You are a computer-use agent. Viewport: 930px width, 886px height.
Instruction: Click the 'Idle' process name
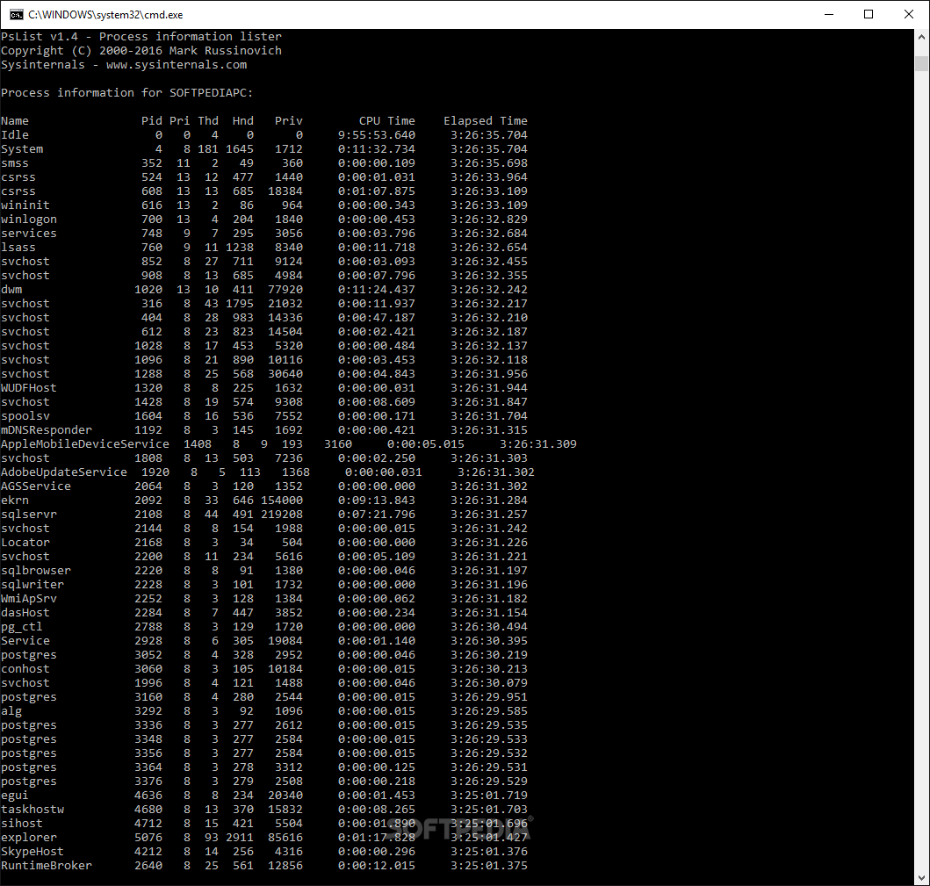(x=15, y=135)
